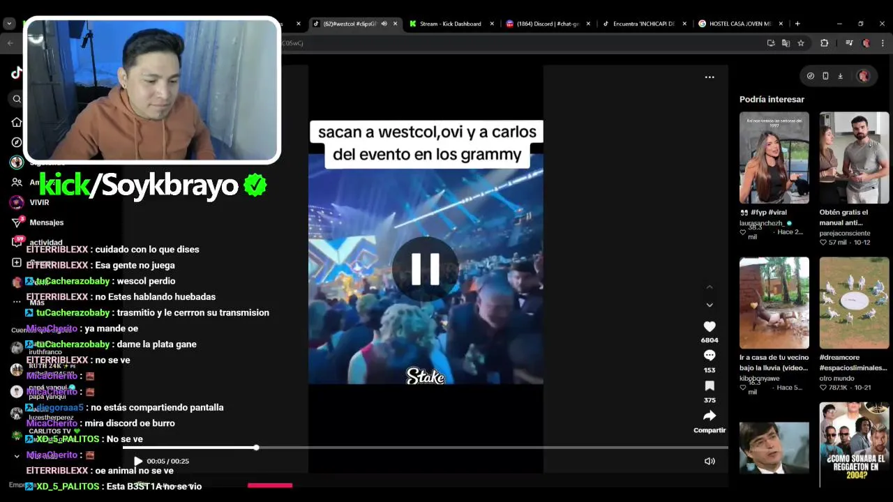This screenshot has height=502, width=893.
Task: Mute the westcol TikTok tab audio icon
Action: tap(384, 24)
